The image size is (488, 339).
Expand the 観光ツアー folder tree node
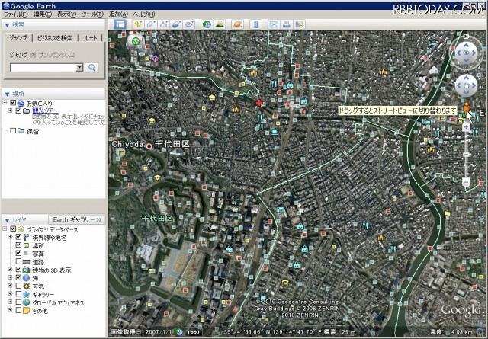tap(9, 110)
